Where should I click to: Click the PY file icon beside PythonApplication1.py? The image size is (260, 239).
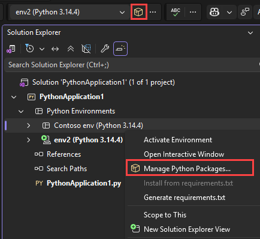[39, 183]
